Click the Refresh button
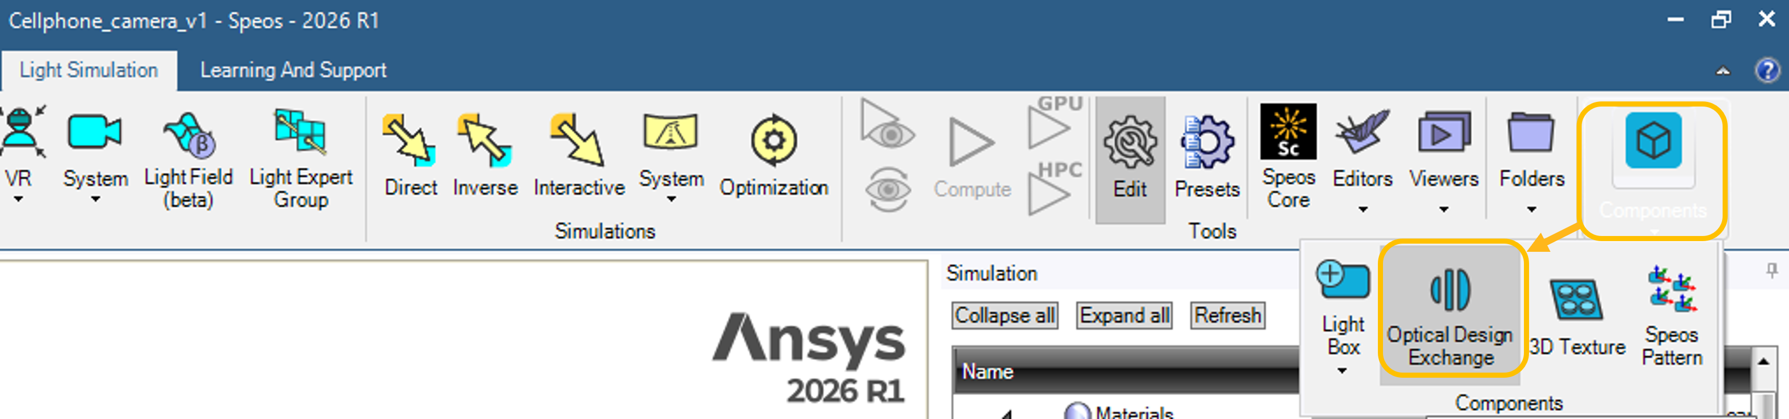1789x419 pixels. pos(1228,316)
